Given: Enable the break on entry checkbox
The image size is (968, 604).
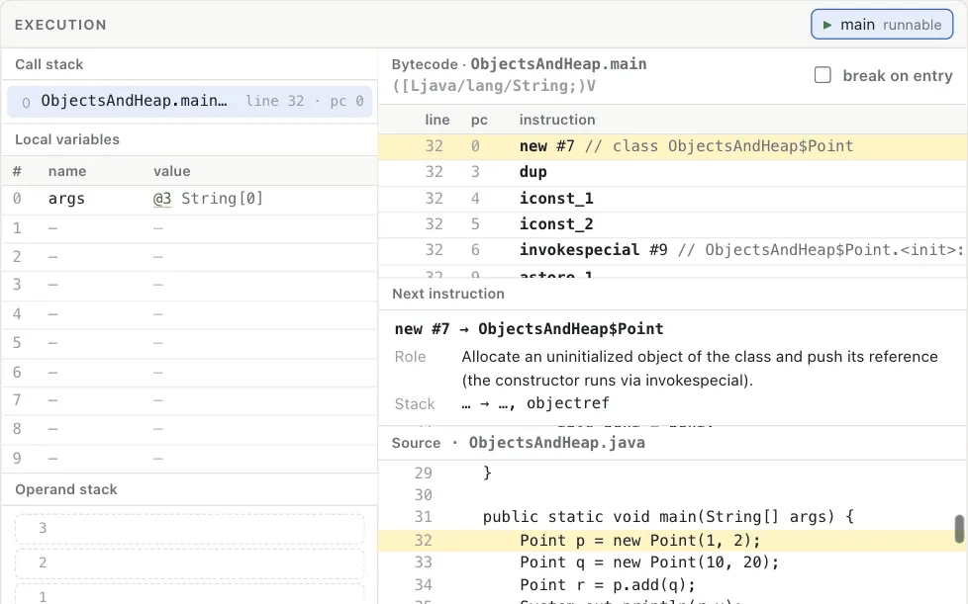Looking at the screenshot, I should [x=823, y=75].
